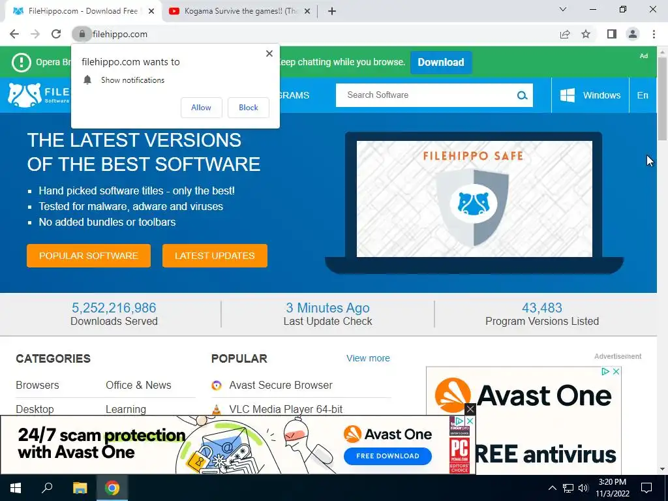Screen dimensions: 668x501
Task: Show hidden tray icons chevron
Action: [x=552, y=488]
